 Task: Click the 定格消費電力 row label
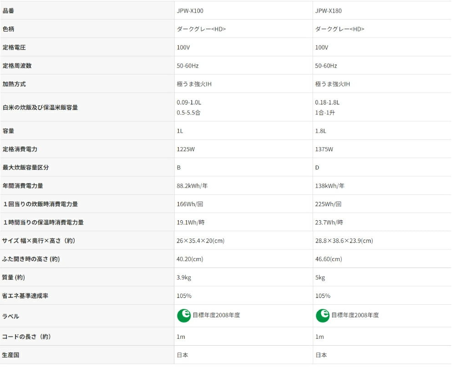point(20,149)
